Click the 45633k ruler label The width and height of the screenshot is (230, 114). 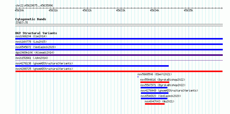point(121,10)
